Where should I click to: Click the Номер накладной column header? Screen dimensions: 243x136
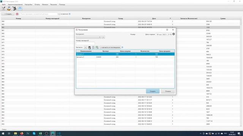point(52,19)
